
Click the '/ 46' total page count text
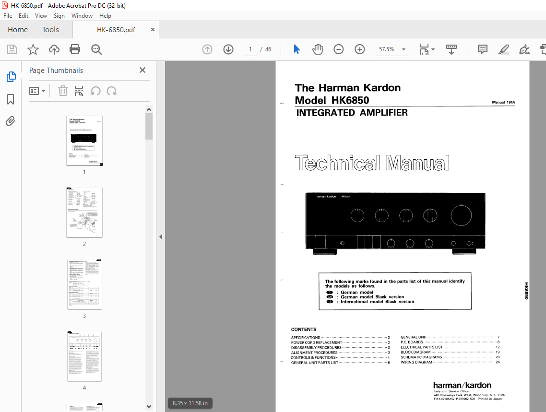click(x=266, y=49)
